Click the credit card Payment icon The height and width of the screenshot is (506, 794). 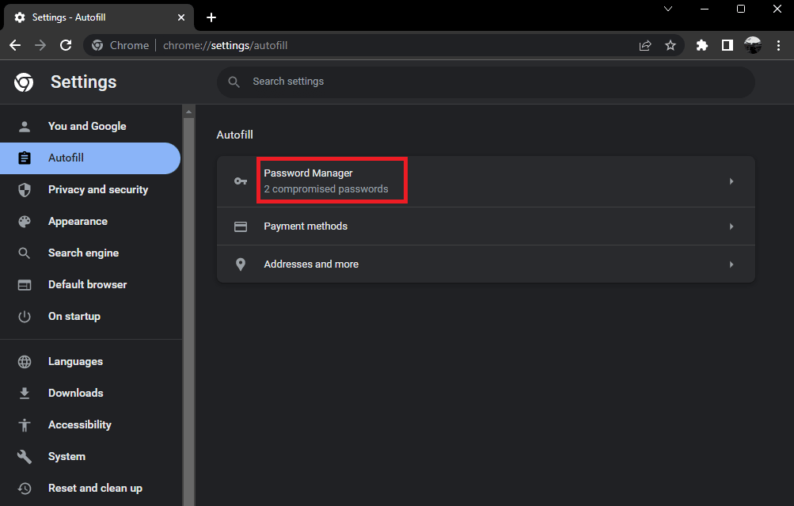click(241, 226)
